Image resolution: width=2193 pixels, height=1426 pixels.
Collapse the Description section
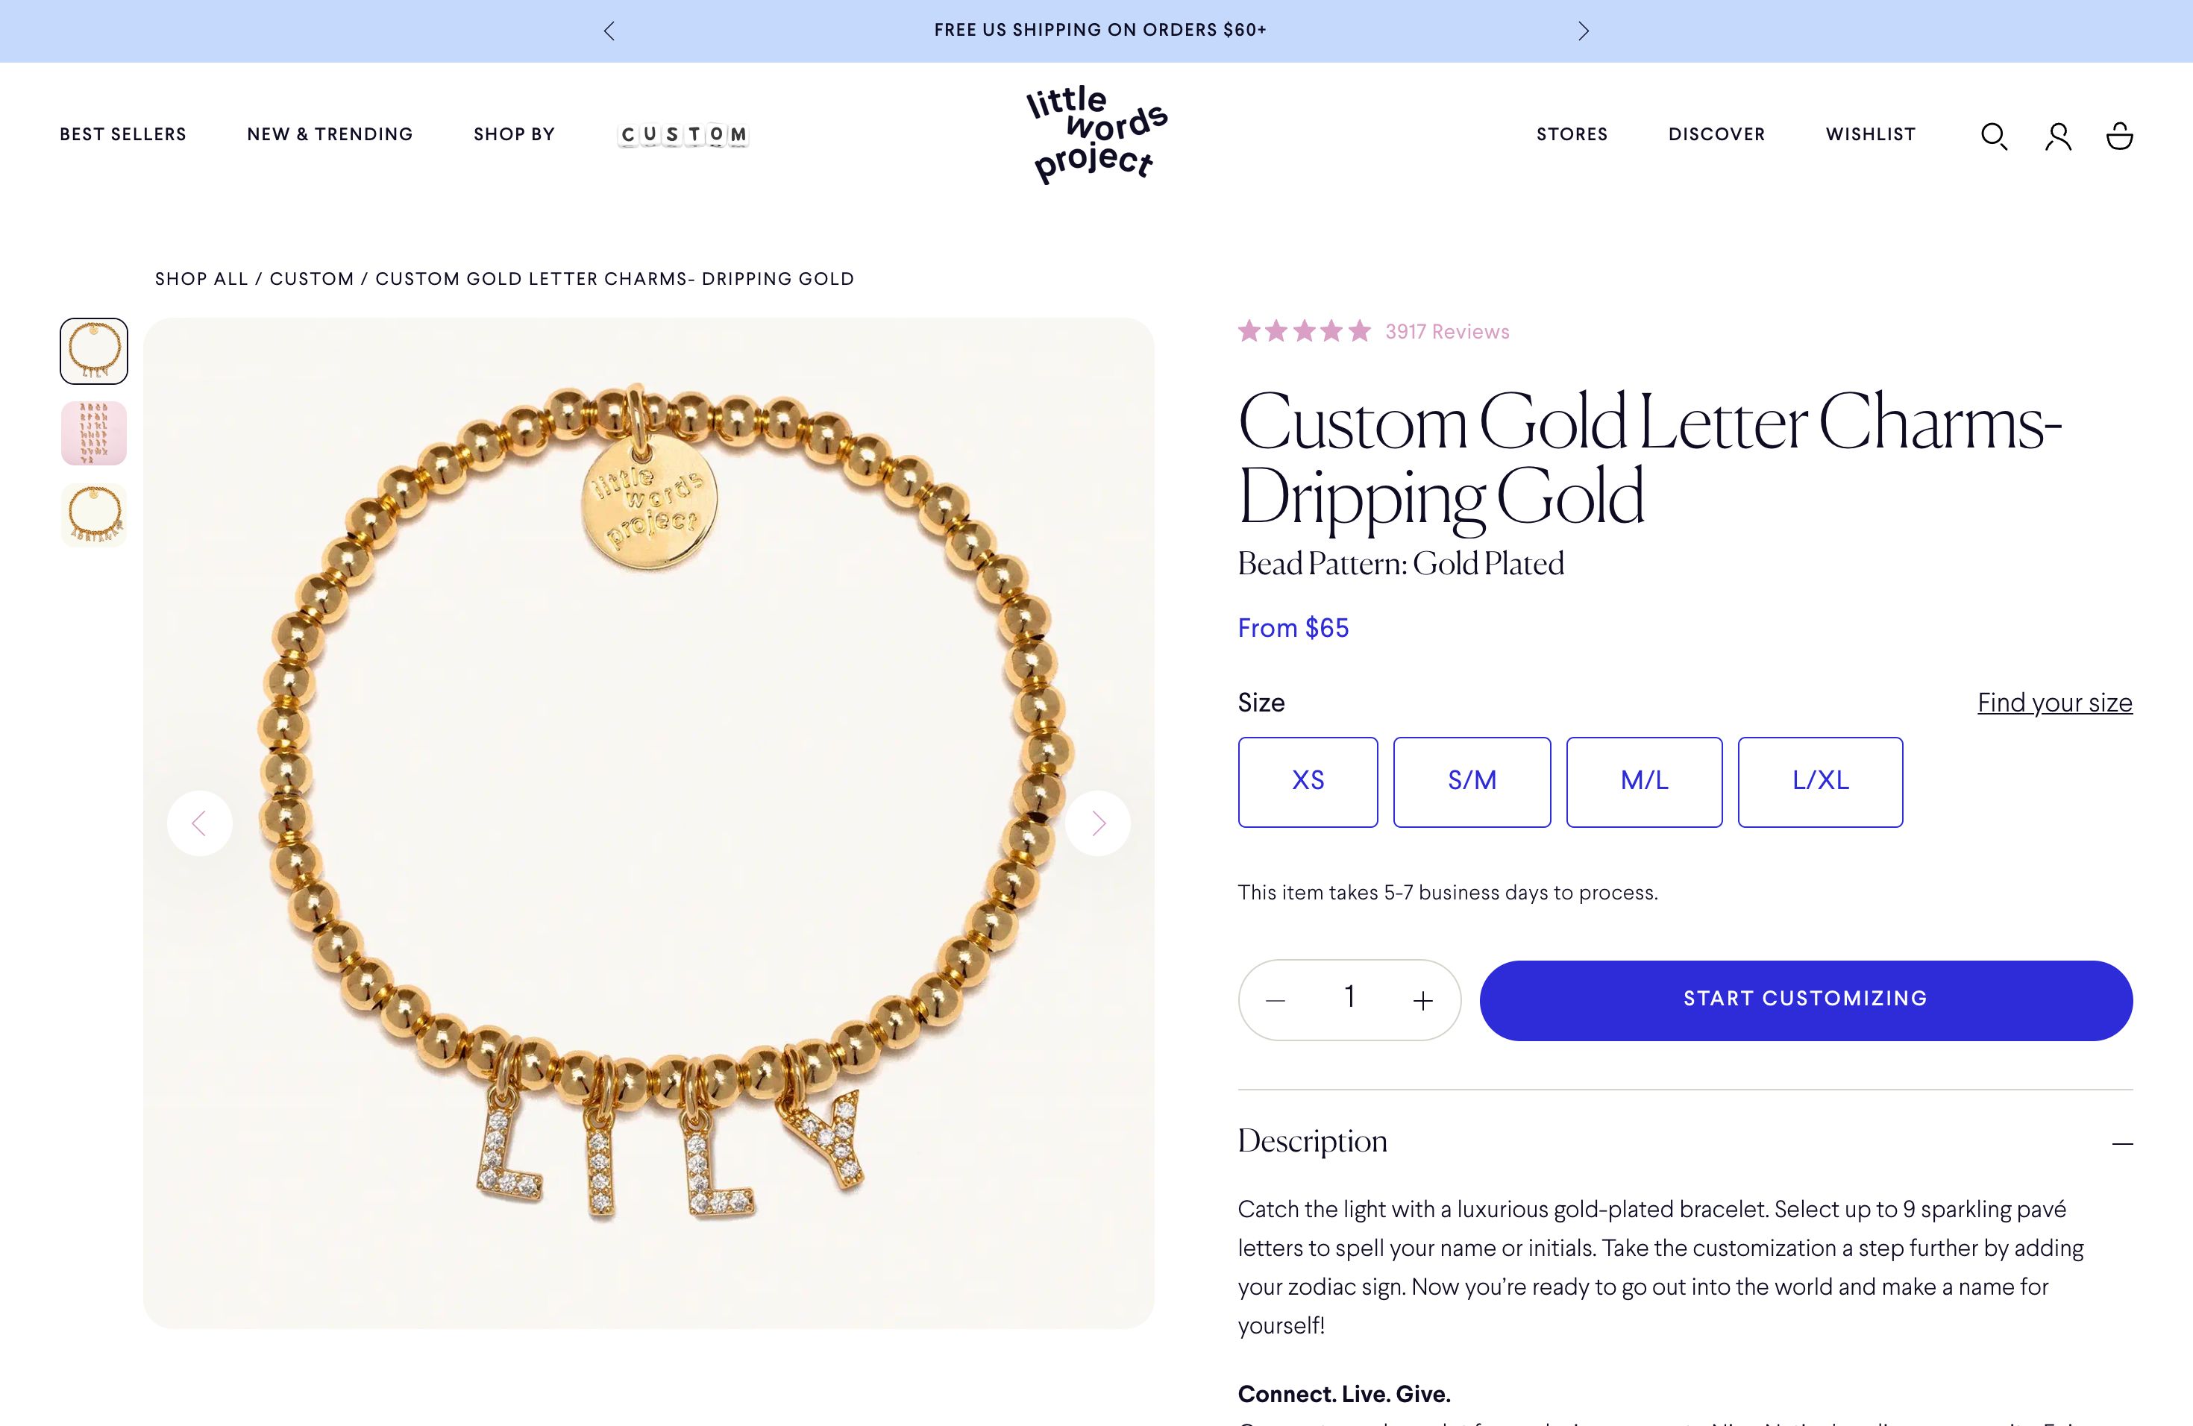click(x=2122, y=1143)
